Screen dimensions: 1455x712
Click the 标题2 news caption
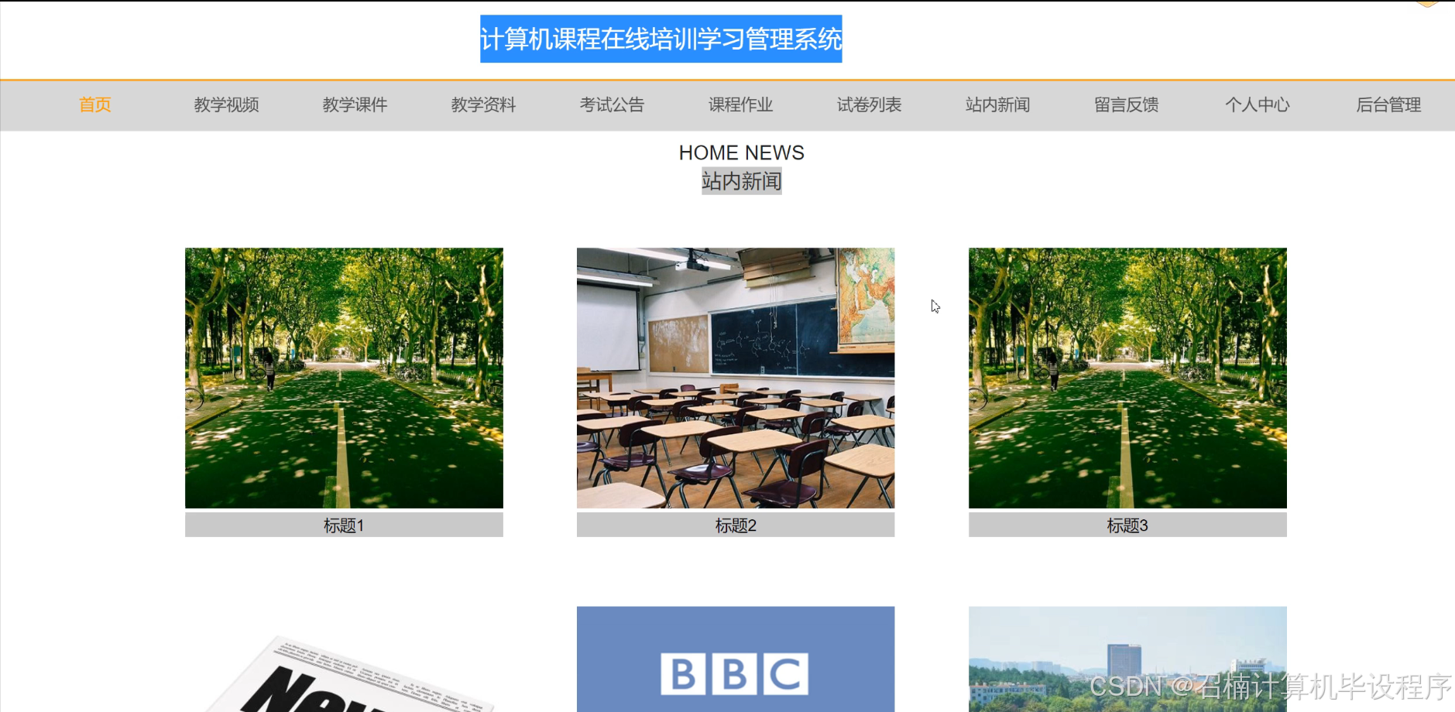pos(736,525)
